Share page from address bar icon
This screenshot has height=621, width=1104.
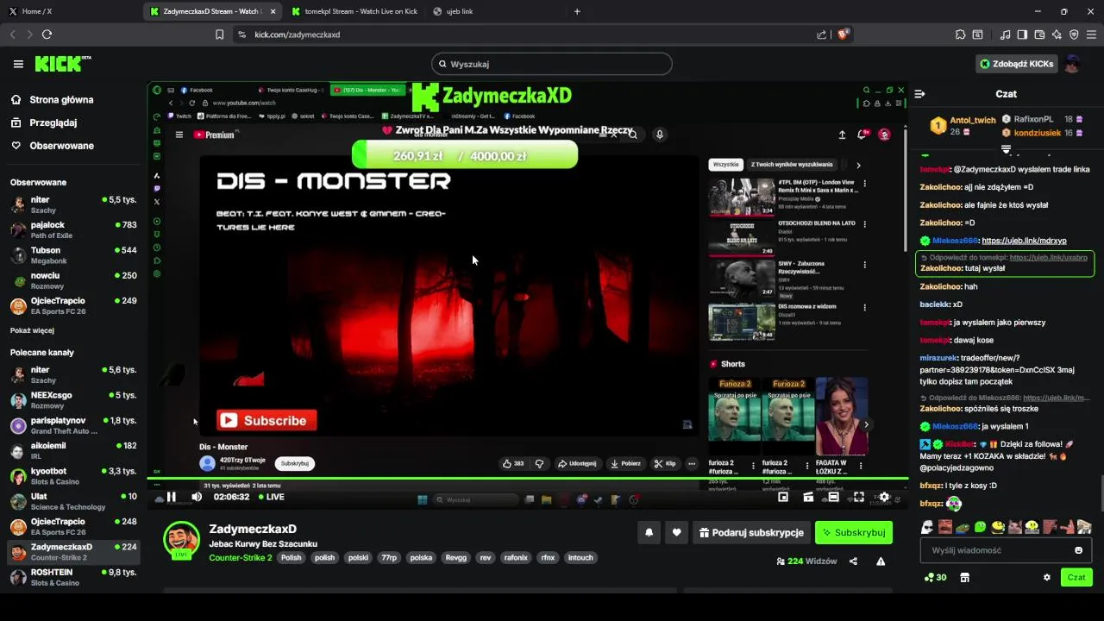point(821,34)
